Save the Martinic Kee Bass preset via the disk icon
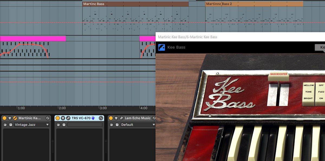Image resolution: width=325 pixels, height=161 pixels. (11, 125)
